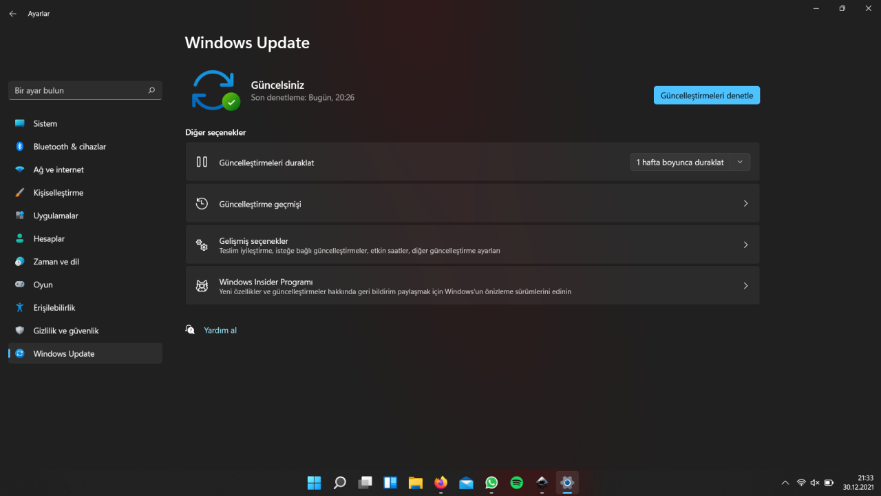Click the history clock icon for Güncelleştirme geçmişi
The height and width of the screenshot is (496, 881).
202,203
